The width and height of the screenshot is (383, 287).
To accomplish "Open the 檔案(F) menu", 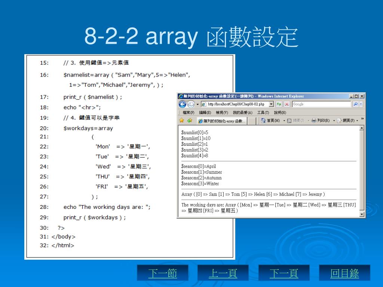I will (x=189, y=112).
